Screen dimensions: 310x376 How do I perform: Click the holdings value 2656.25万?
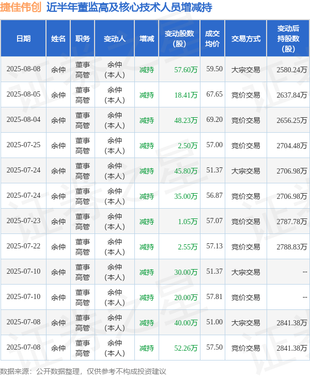292,120
